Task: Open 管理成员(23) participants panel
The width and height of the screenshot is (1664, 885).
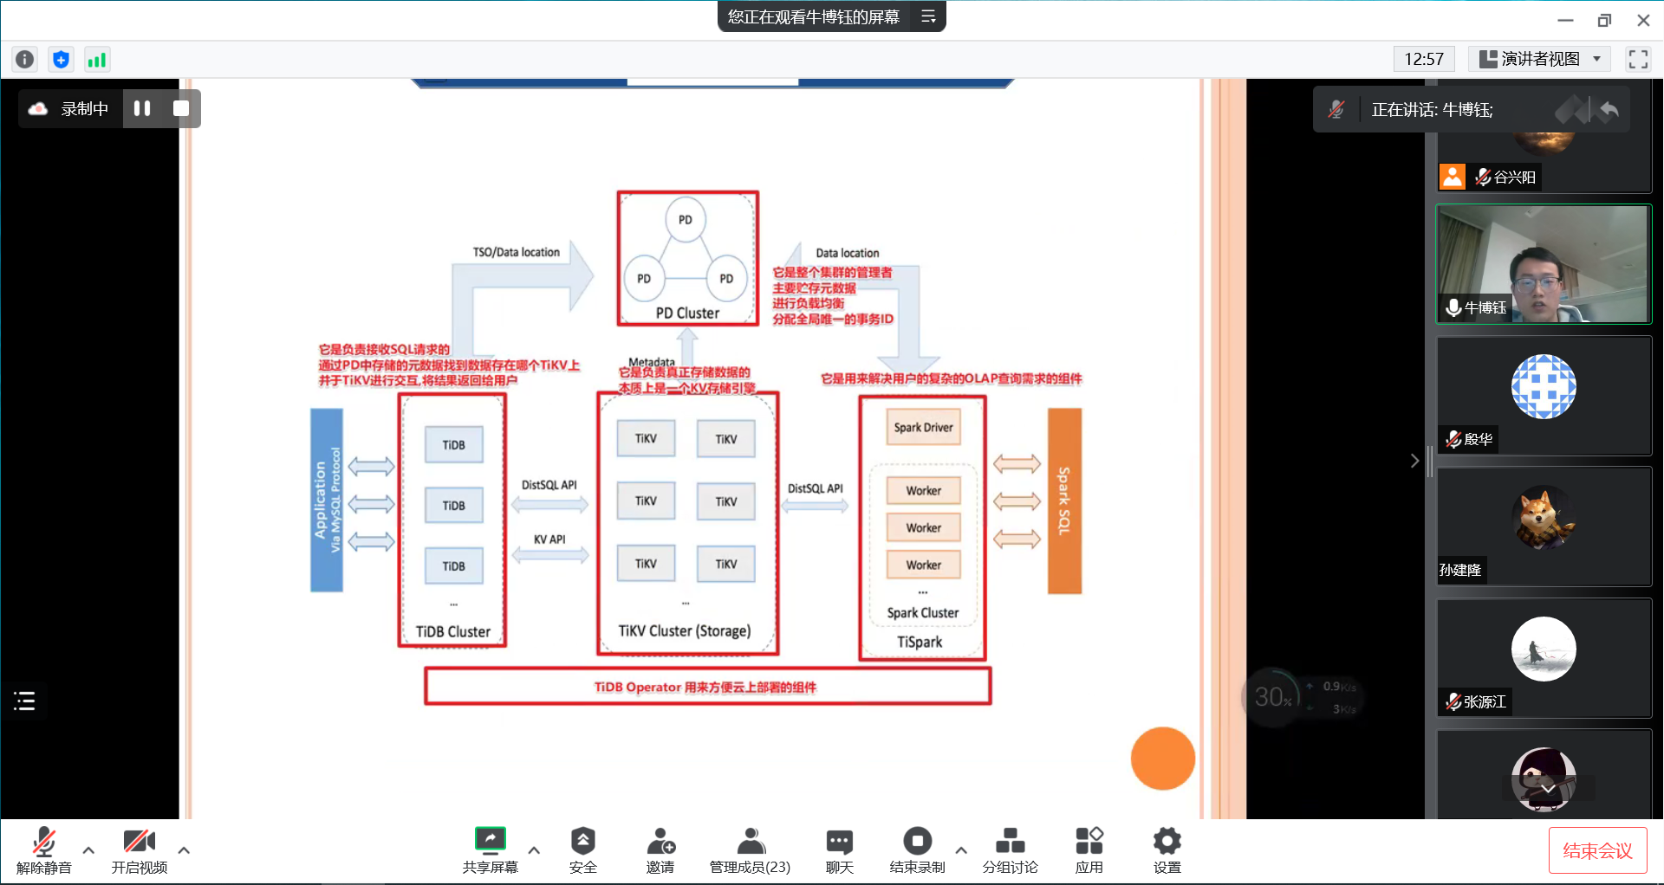Action: pos(751,850)
